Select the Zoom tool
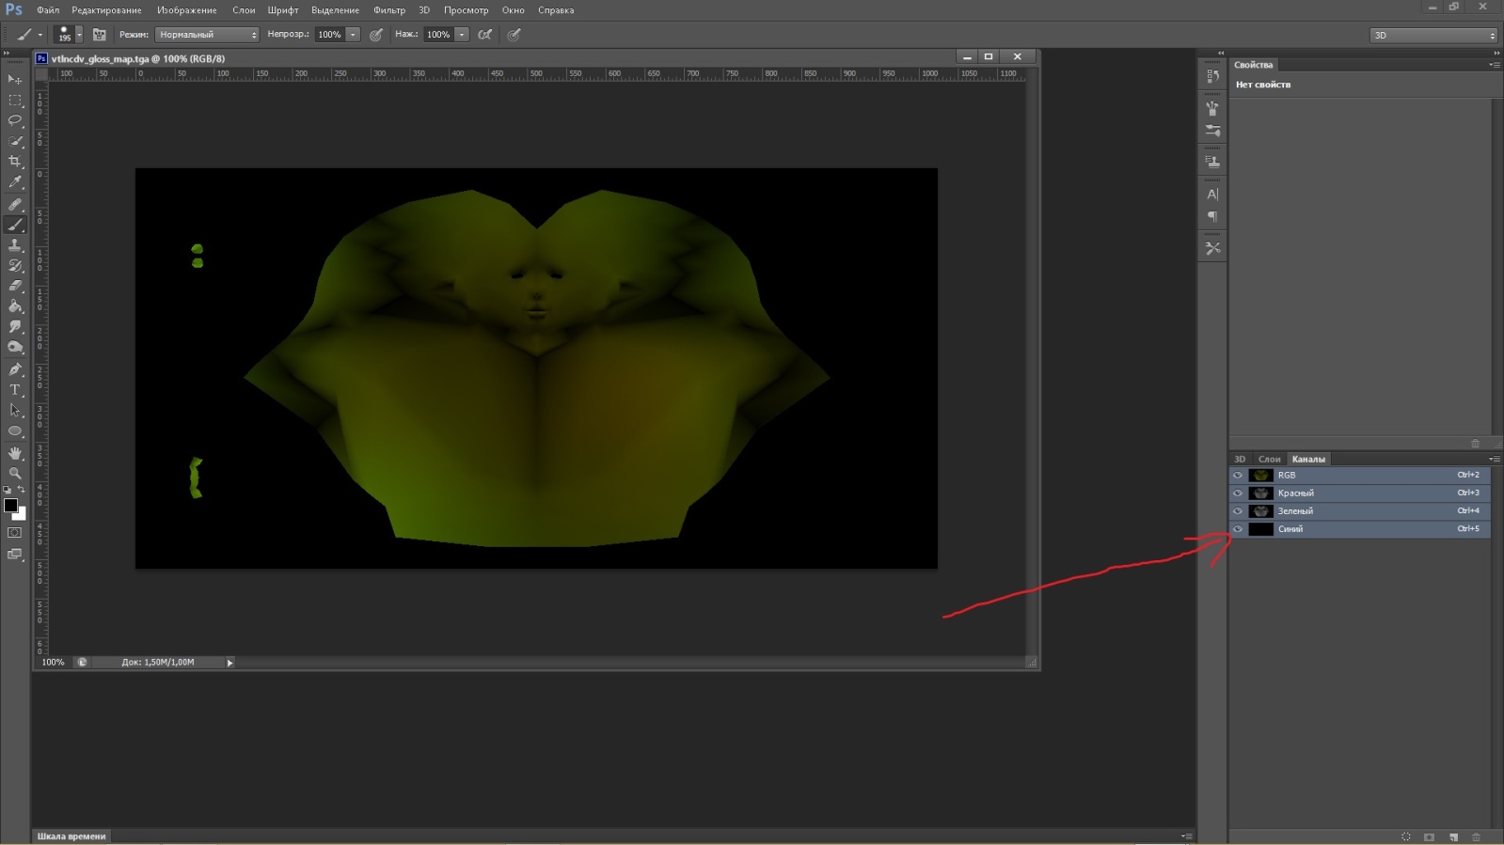 [15, 474]
